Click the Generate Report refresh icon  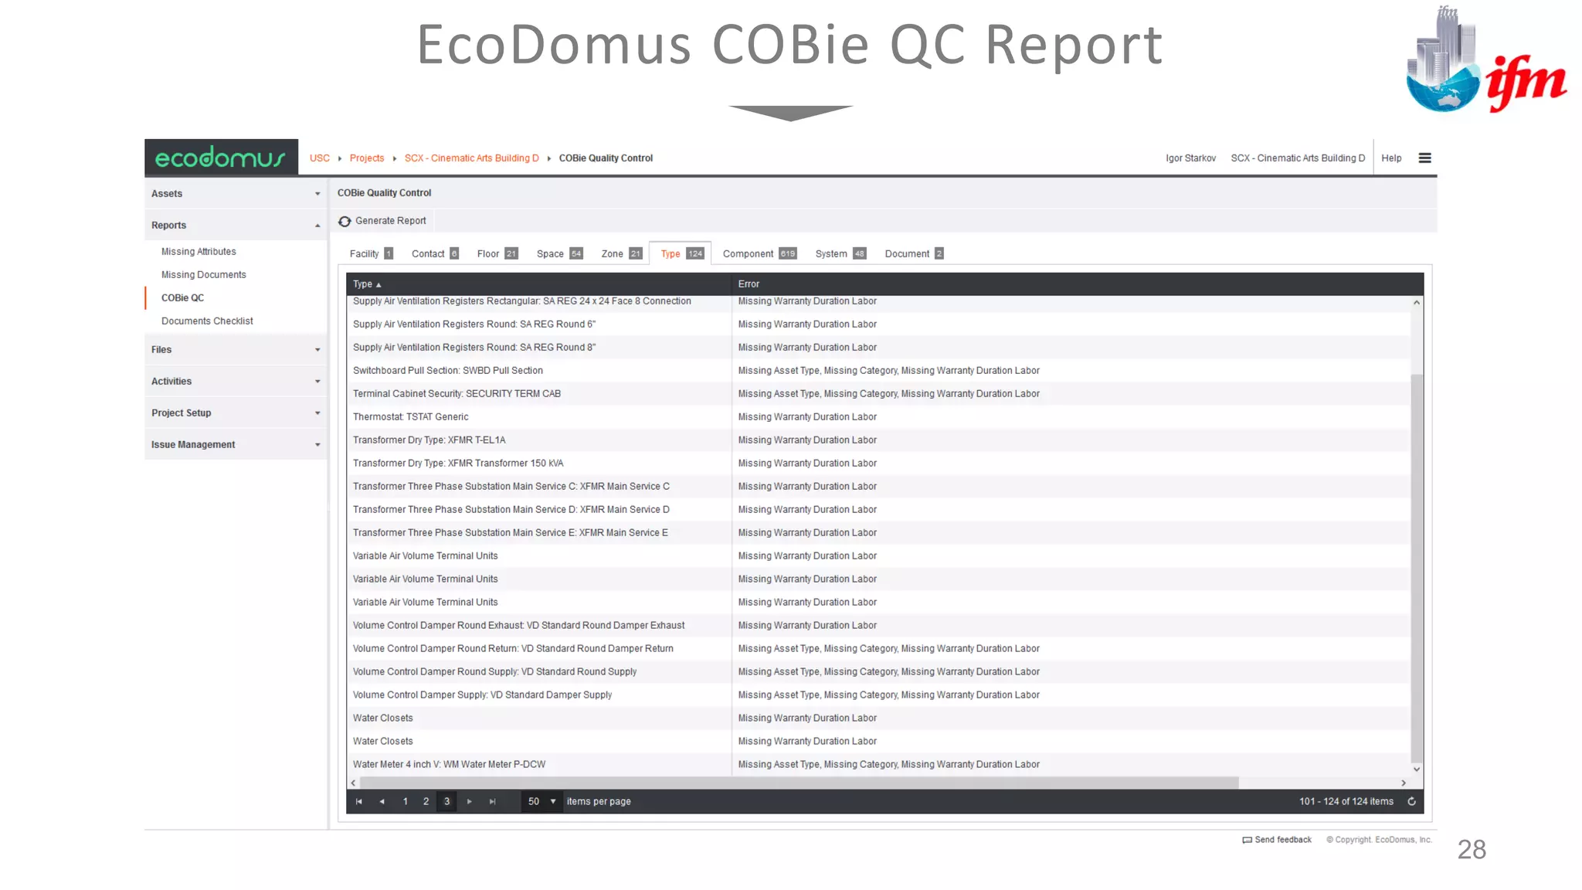(x=345, y=222)
